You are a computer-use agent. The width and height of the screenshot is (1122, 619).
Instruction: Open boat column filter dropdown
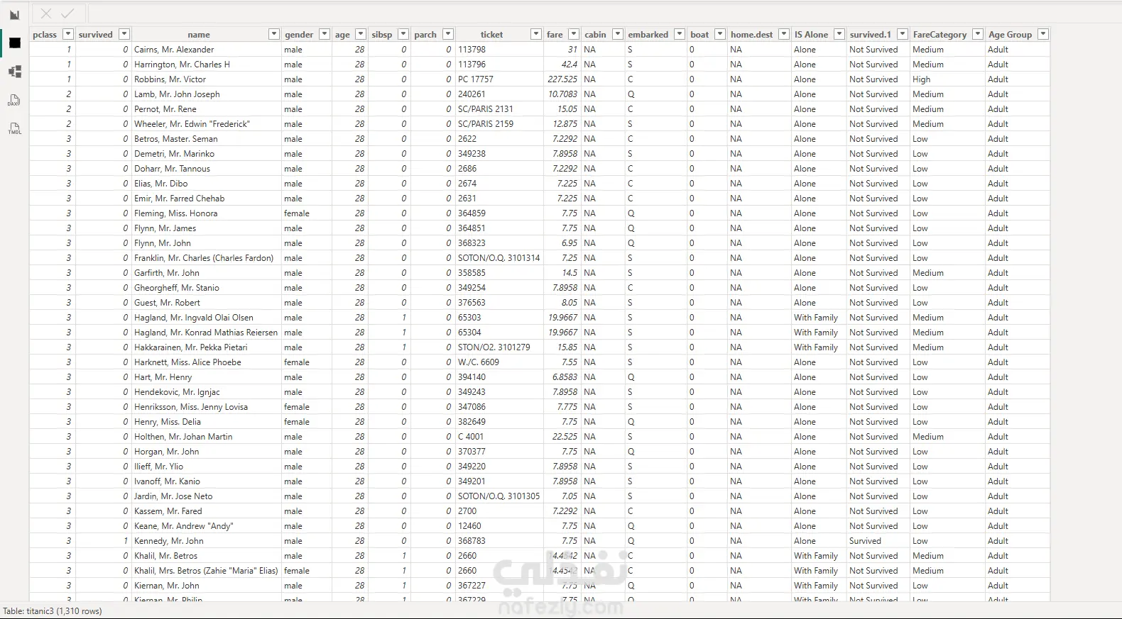(720, 34)
